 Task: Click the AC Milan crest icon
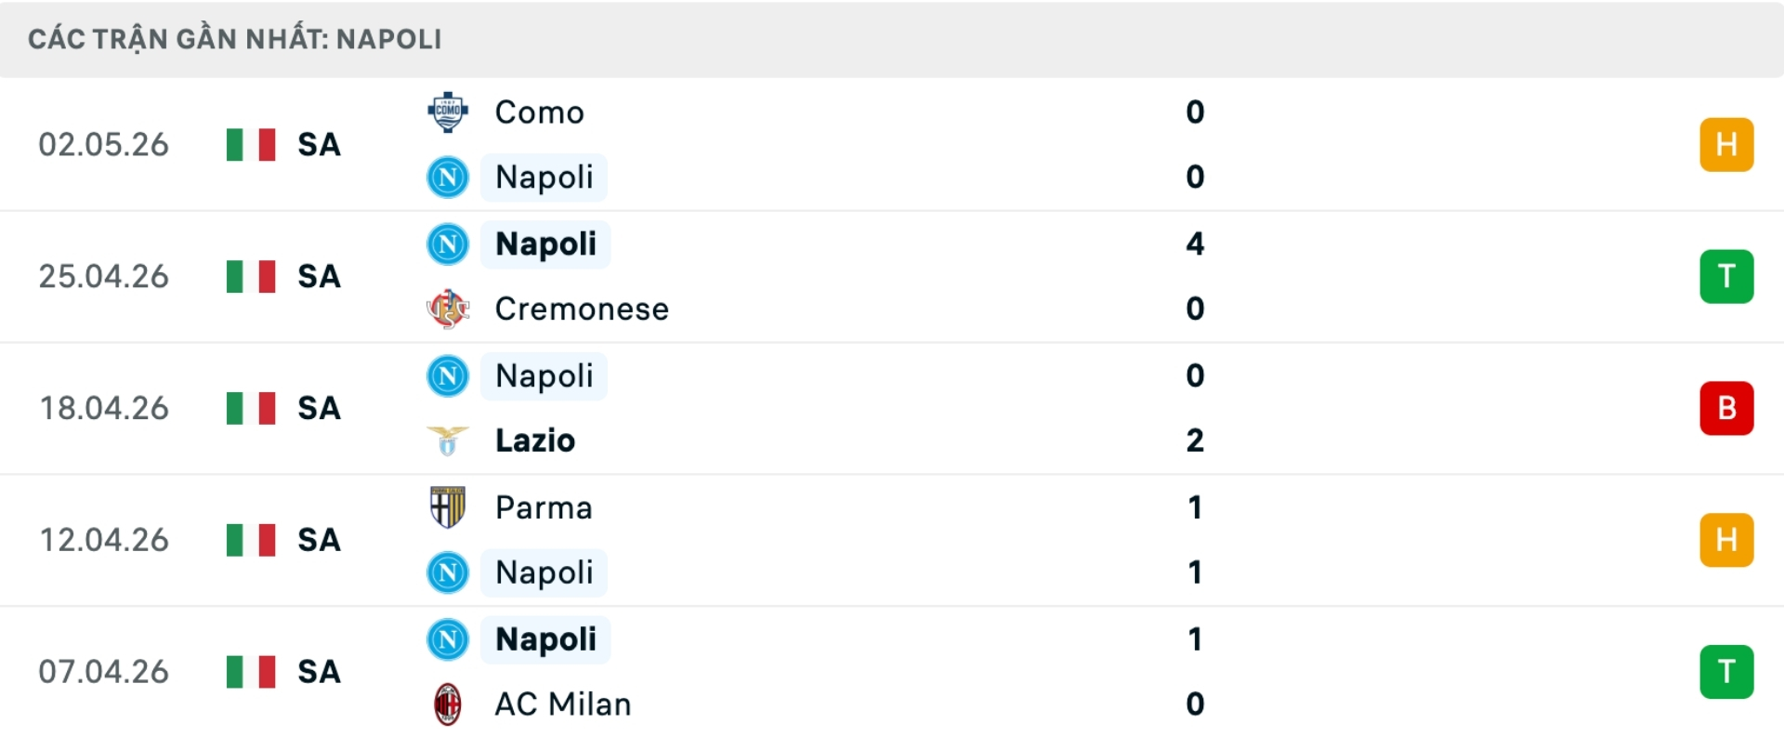(448, 704)
